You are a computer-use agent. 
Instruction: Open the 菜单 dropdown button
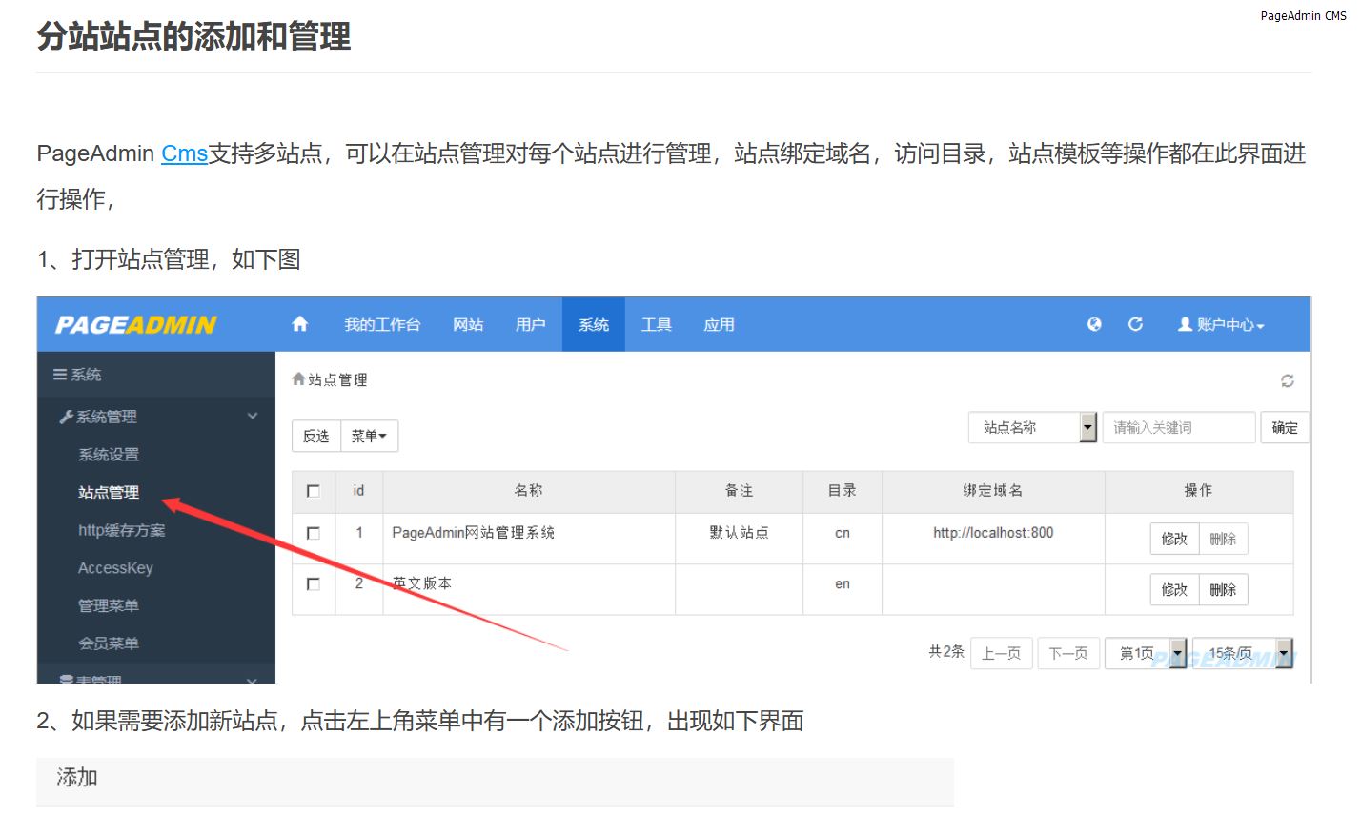[369, 436]
